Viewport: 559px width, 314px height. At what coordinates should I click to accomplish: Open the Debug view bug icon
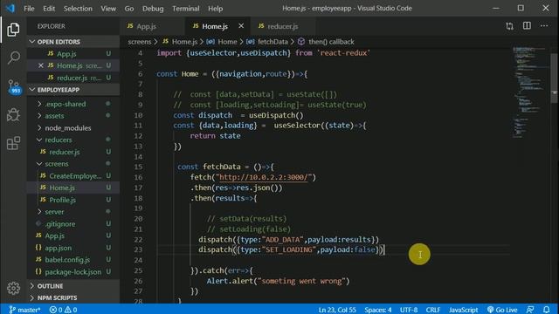(13, 114)
